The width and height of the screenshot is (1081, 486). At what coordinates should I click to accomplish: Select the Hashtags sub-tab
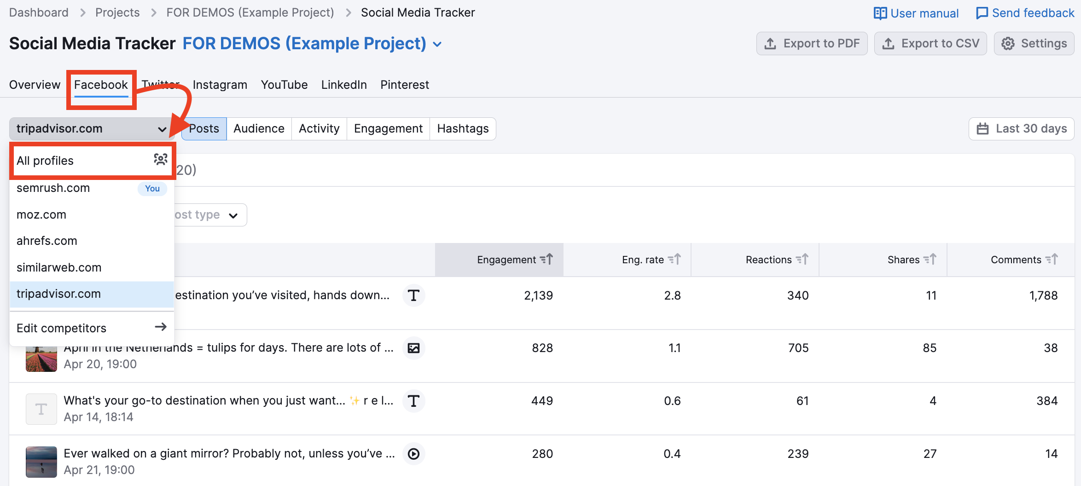463,129
